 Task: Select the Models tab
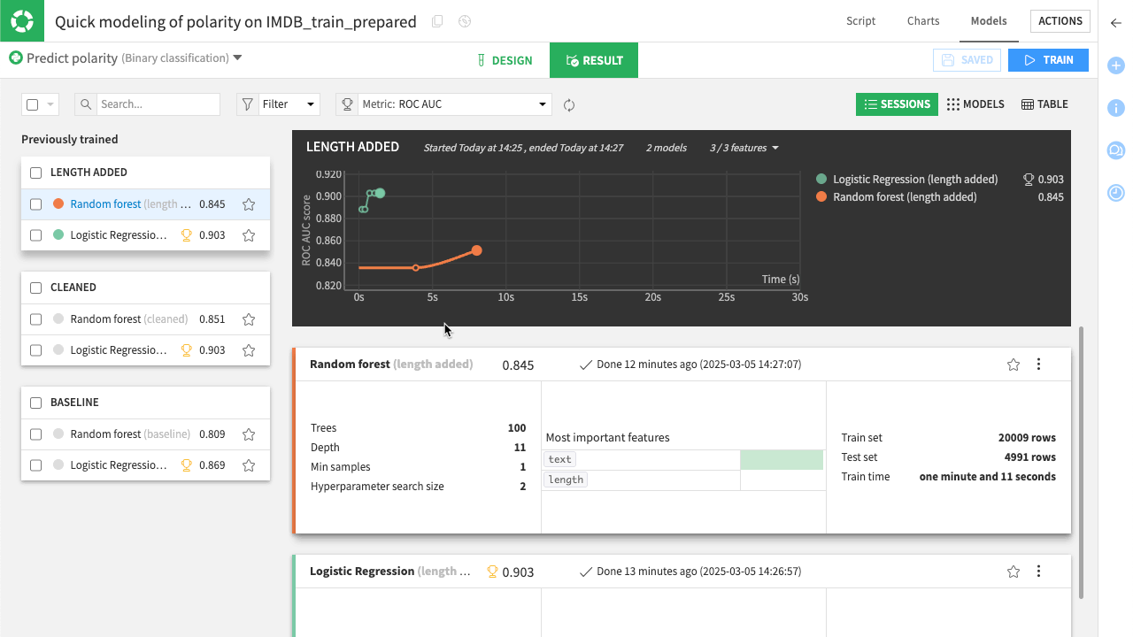pos(989,21)
